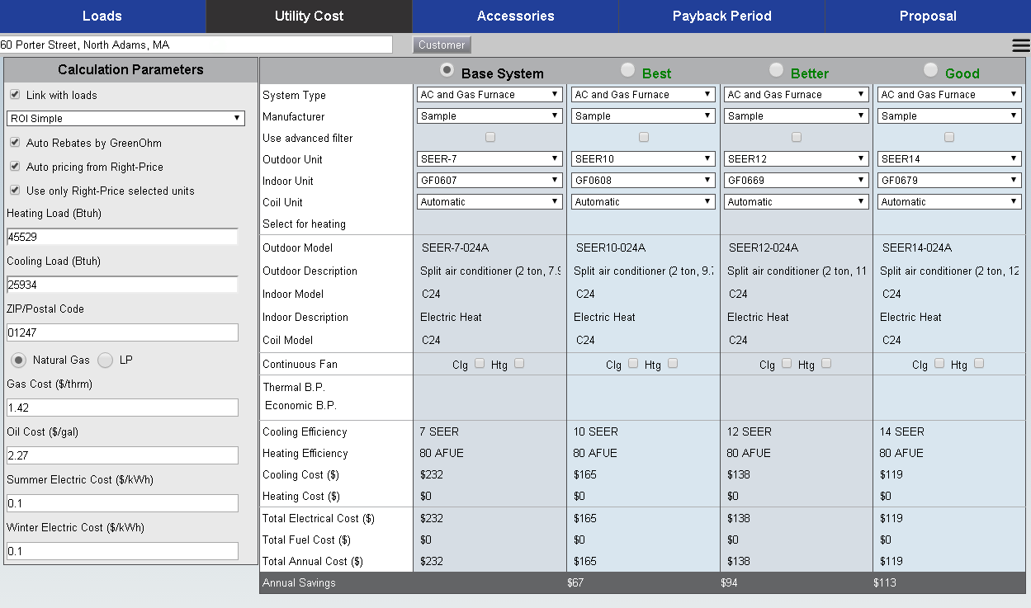Open the hamburger menu icon
Image resolution: width=1031 pixels, height=608 pixels.
(x=1020, y=45)
